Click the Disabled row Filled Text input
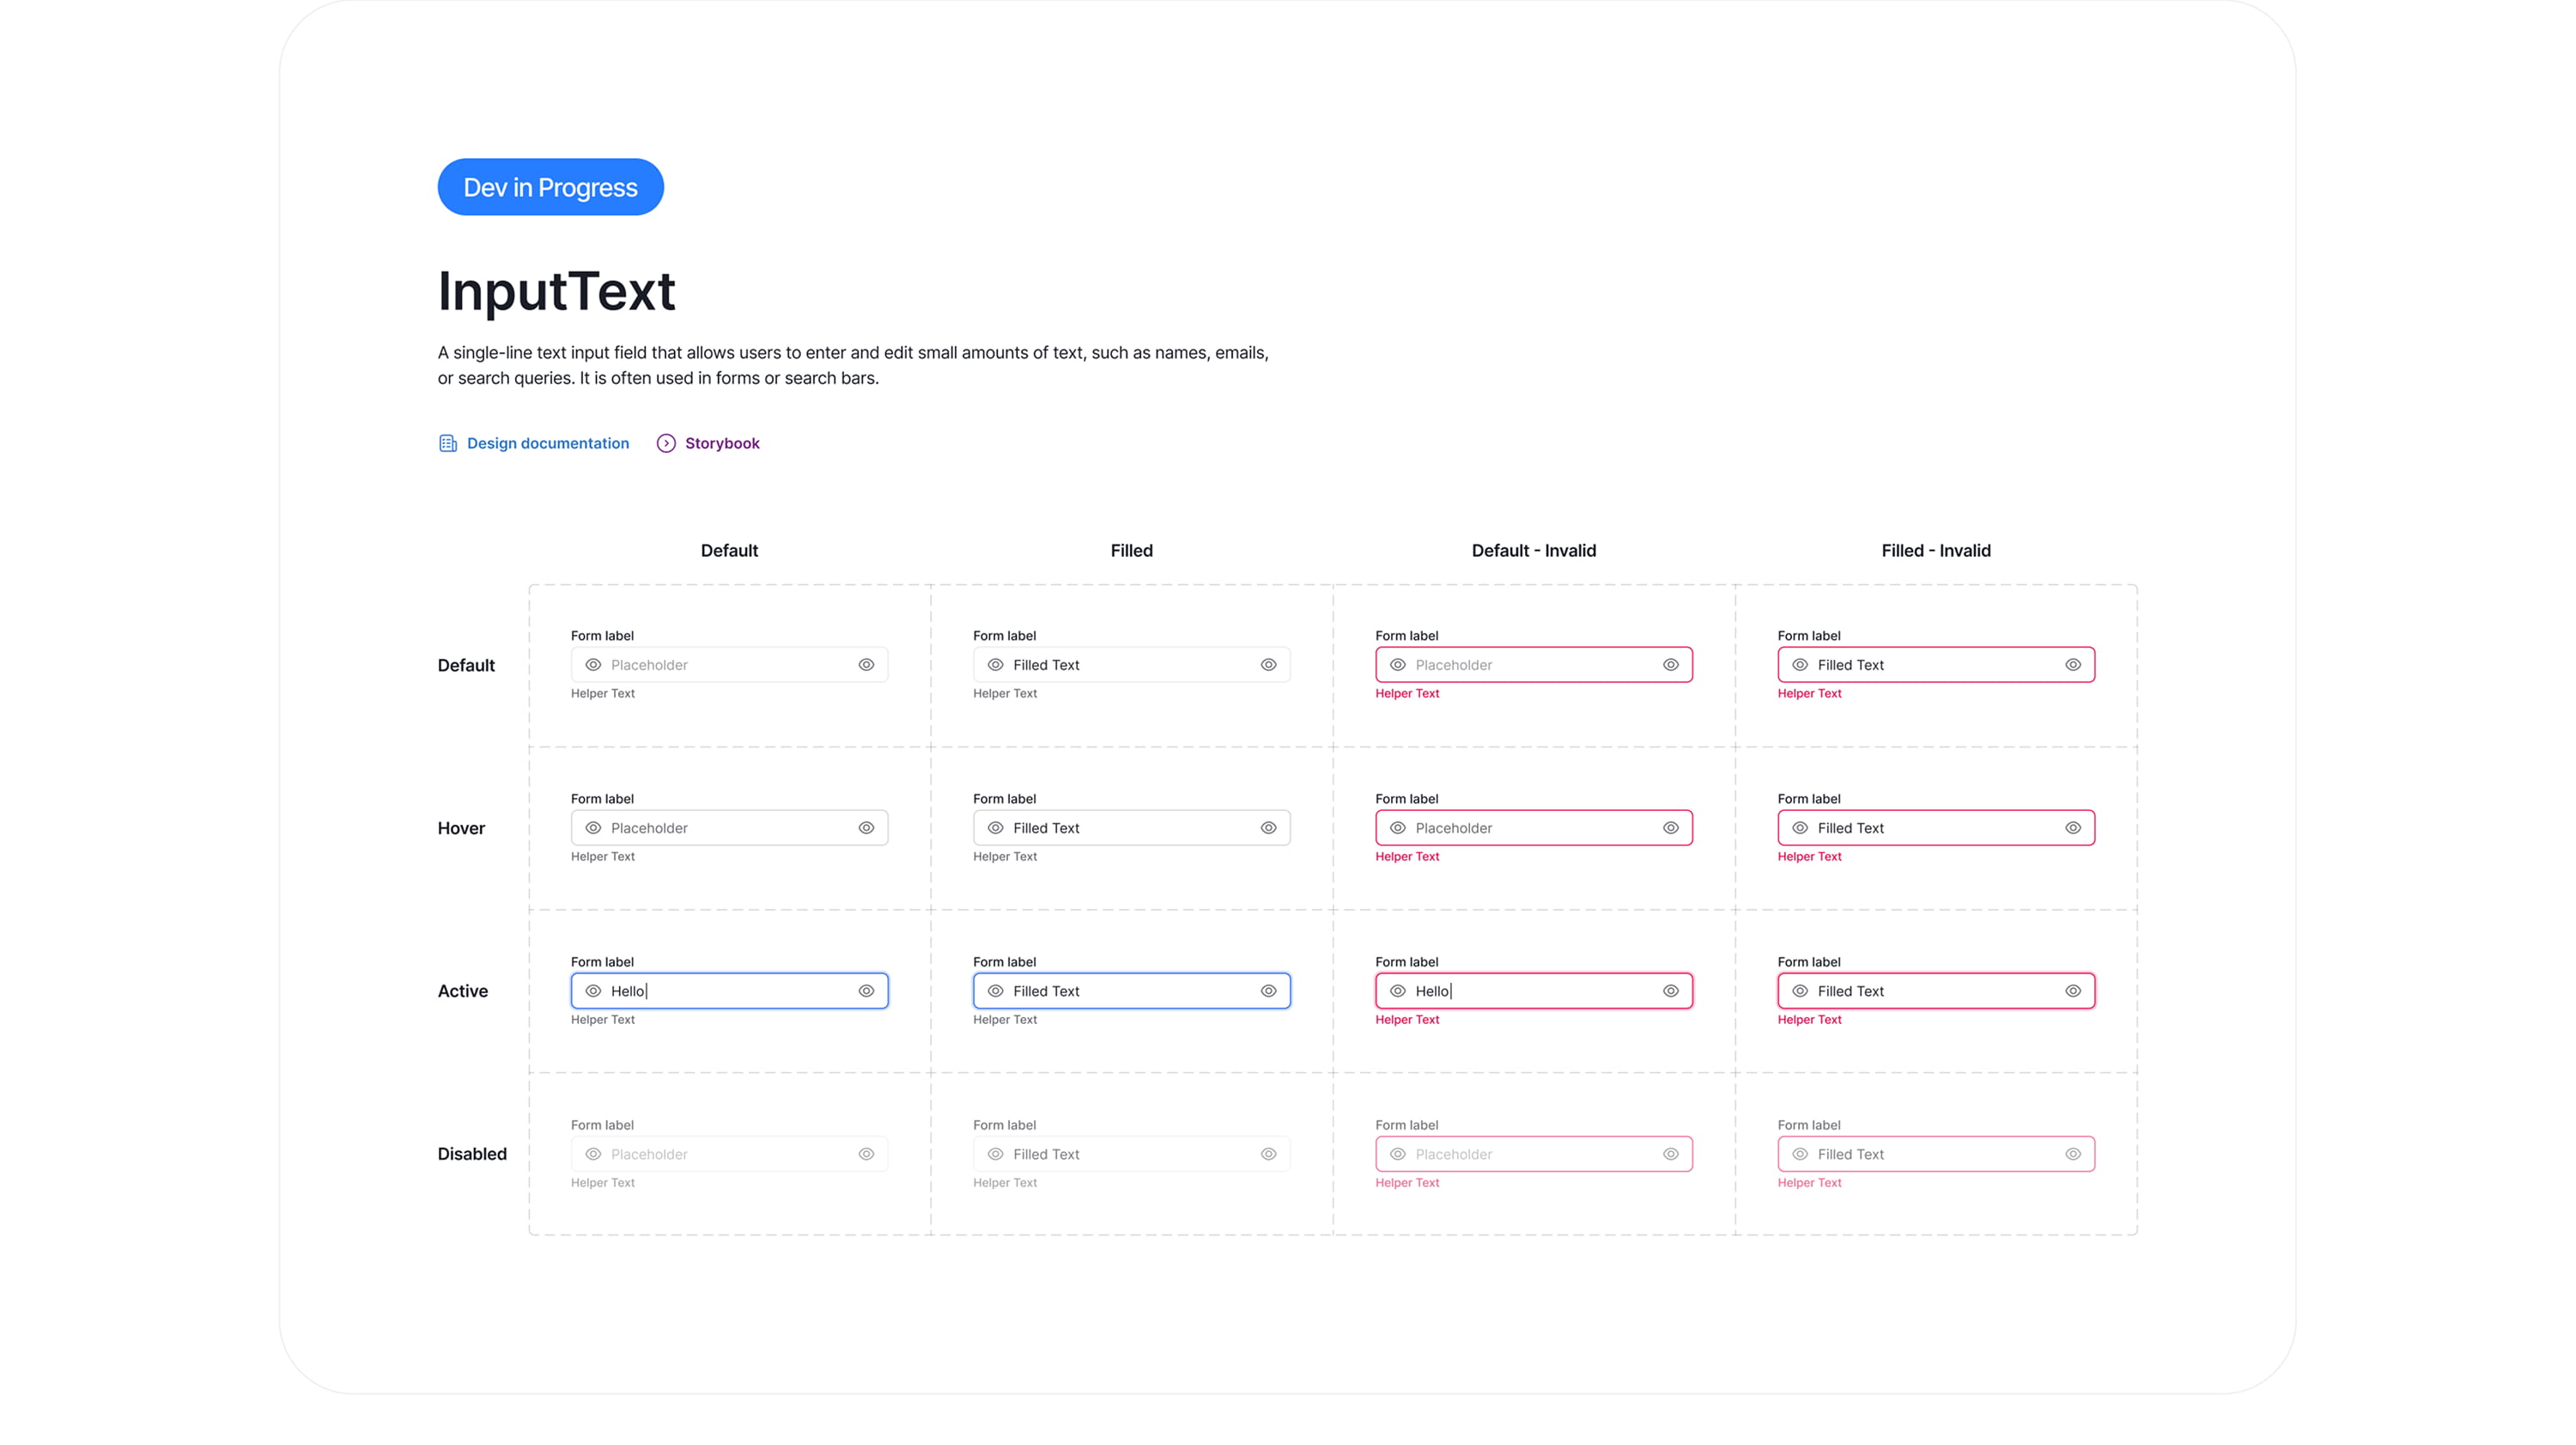The image size is (2576, 1445). (1131, 1154)
